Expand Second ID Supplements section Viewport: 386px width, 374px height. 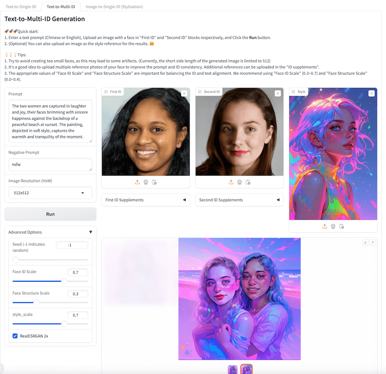pos(239,200)
